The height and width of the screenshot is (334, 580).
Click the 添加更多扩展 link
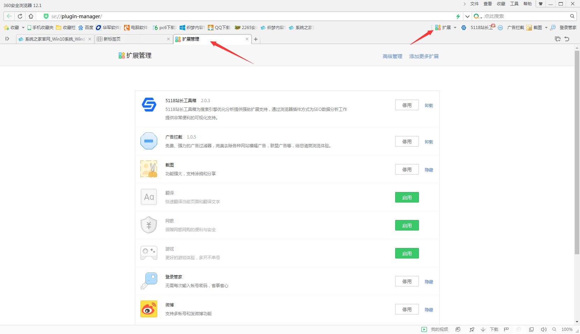[x=424, y=56]
